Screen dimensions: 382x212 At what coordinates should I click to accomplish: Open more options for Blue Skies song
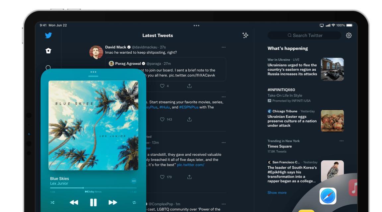tap(134, 181)
